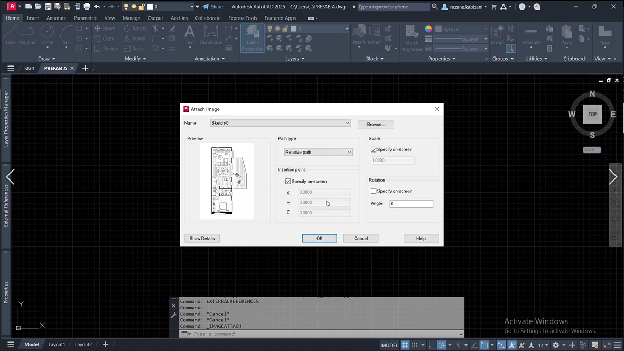Toggle the grid display status icon
The image size is (624, 351).
[405, 345]
